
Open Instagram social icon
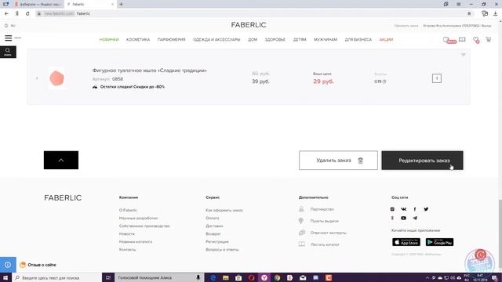392,209
